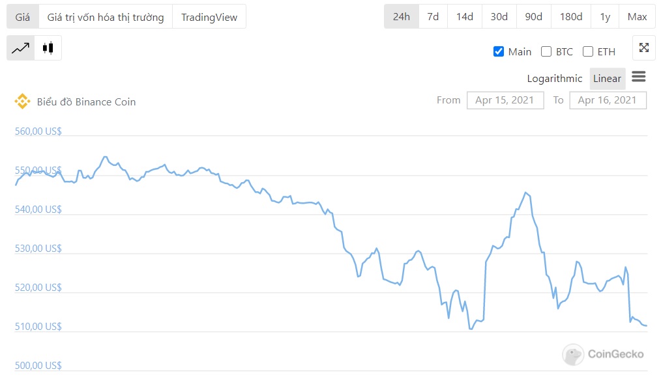The image size is (661, 380).
Task: Select the line chart view icon
Action: tap(20, 48)
